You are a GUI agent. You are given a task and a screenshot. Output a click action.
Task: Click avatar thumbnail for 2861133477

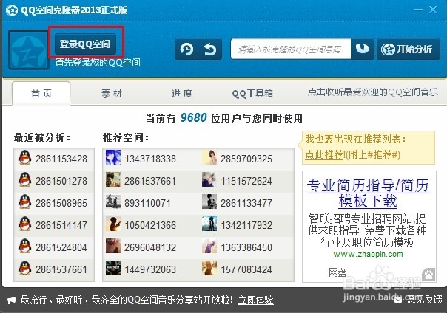[x=209, y=202]
